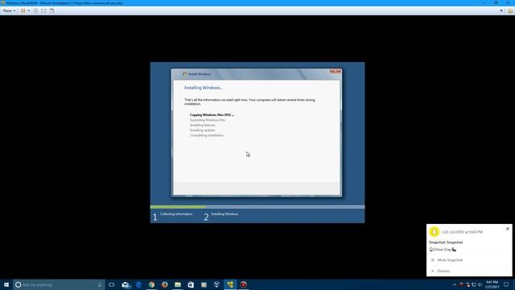Click the yellow Snapchat notification icon
This screenshot has height=290, width=515.
coord(434,232)
